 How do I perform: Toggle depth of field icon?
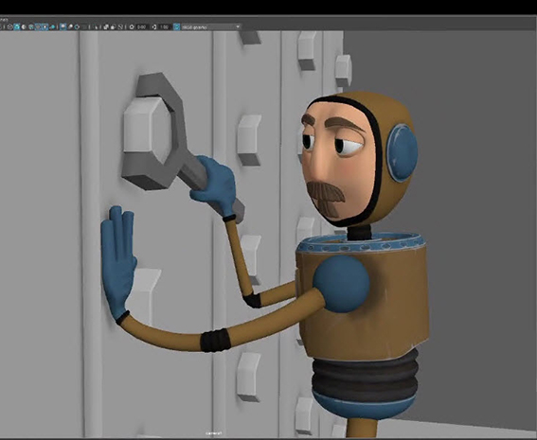coord(85,27)
